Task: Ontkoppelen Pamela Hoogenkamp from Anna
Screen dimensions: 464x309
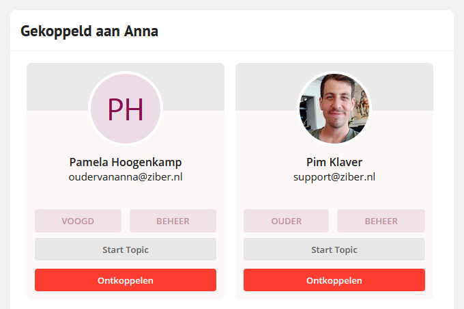Action: click(x=126, y=280)
